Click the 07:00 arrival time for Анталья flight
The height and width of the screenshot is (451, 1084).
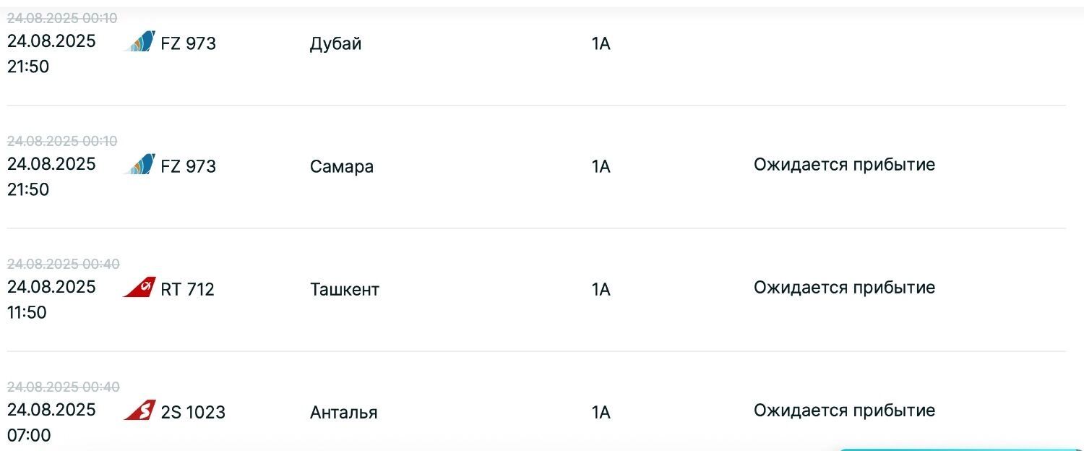point(29,435)
